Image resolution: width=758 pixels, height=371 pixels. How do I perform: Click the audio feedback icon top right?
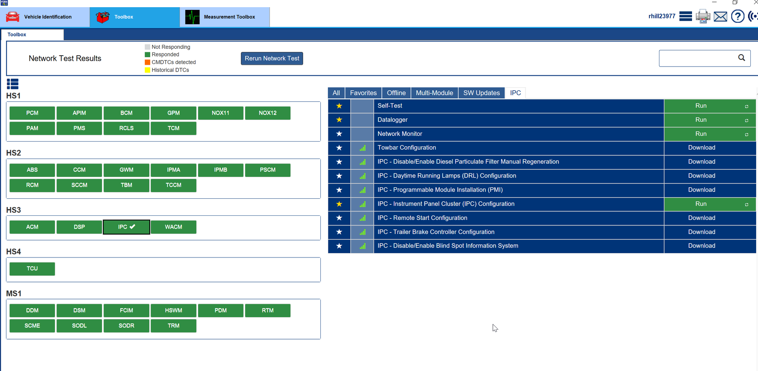coord(753,16)
